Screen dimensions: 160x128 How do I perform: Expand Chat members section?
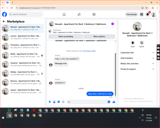pos(137,58)
